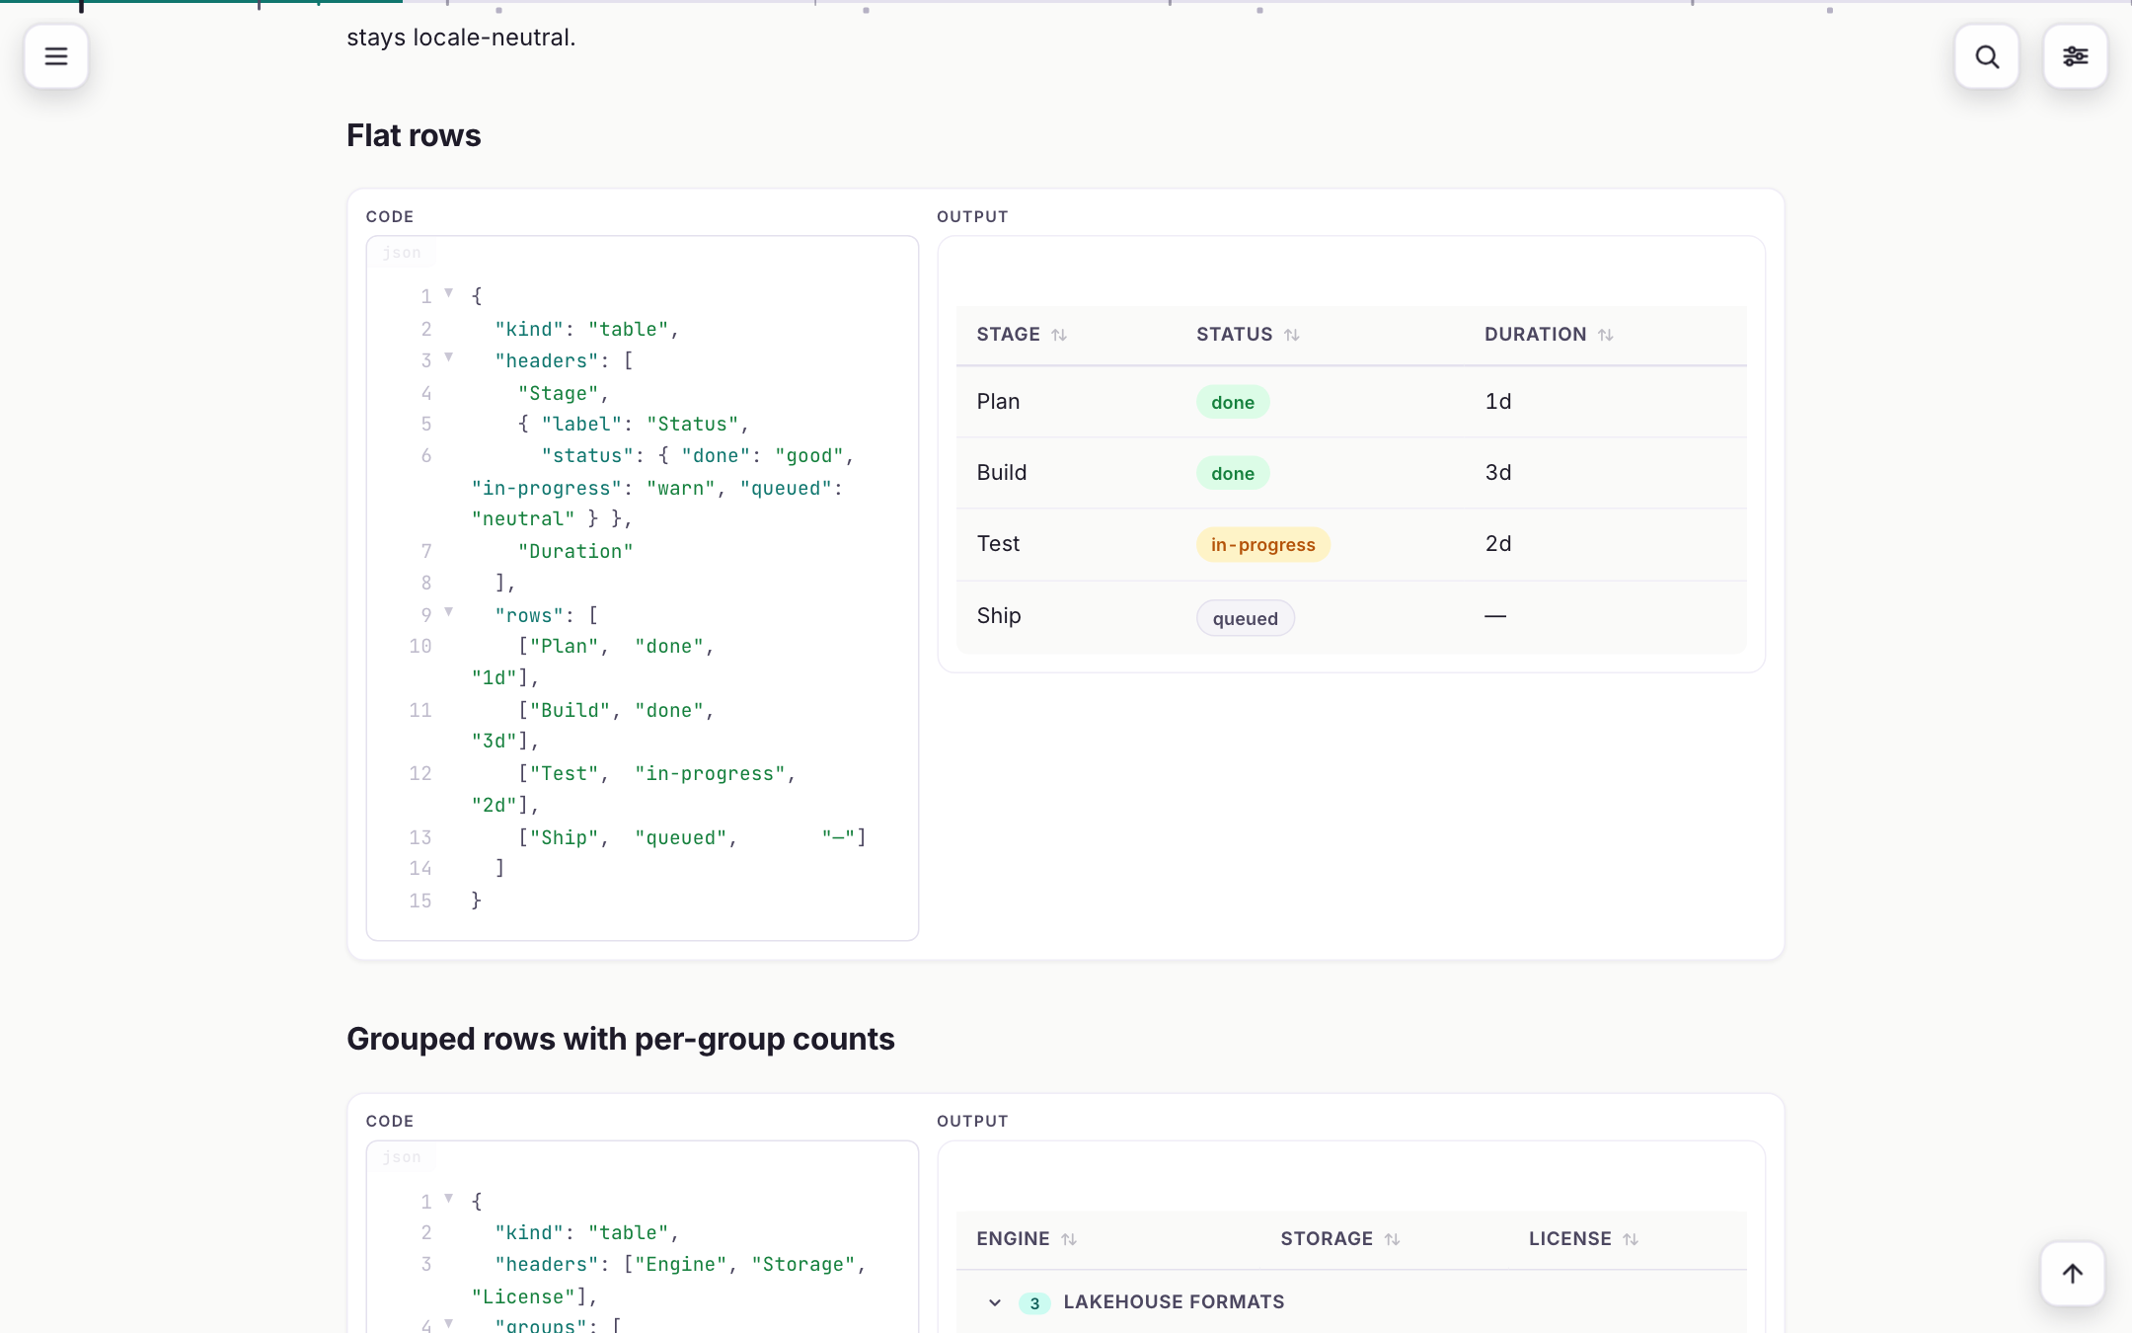Fold the "groups" array at line 4

tap(449, 1323)
